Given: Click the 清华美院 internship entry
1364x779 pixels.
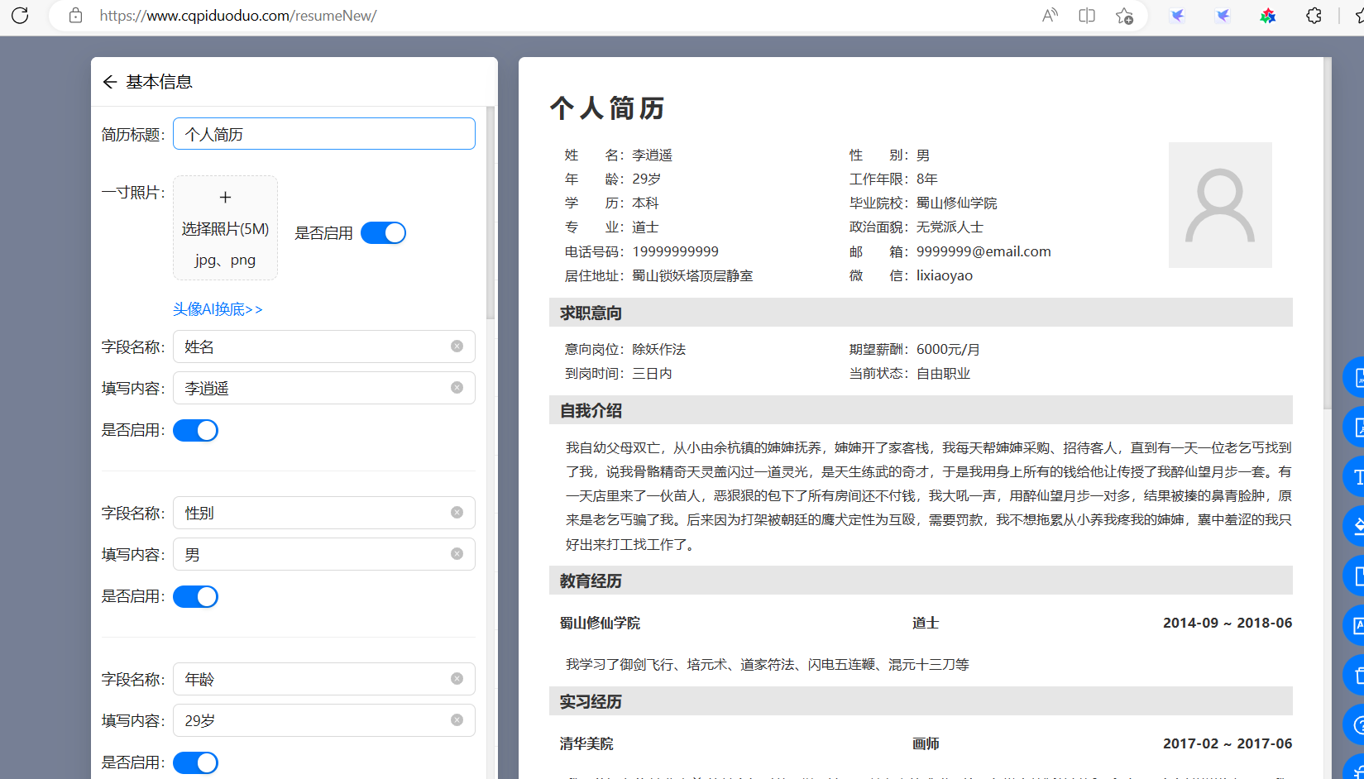Looking at the screenshot, I should coord(586,743).
